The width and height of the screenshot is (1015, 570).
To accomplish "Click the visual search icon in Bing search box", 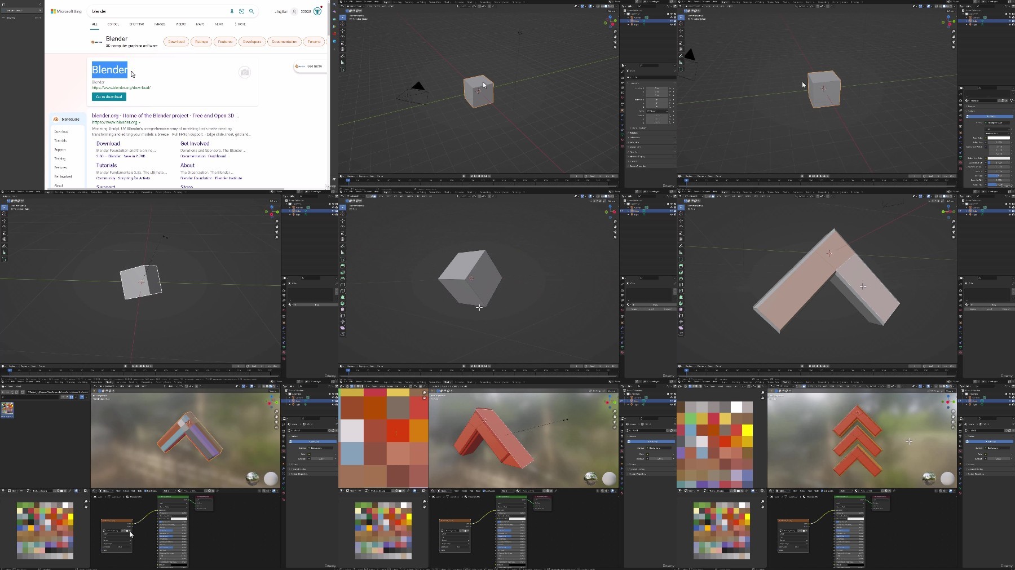I will 242,11.
